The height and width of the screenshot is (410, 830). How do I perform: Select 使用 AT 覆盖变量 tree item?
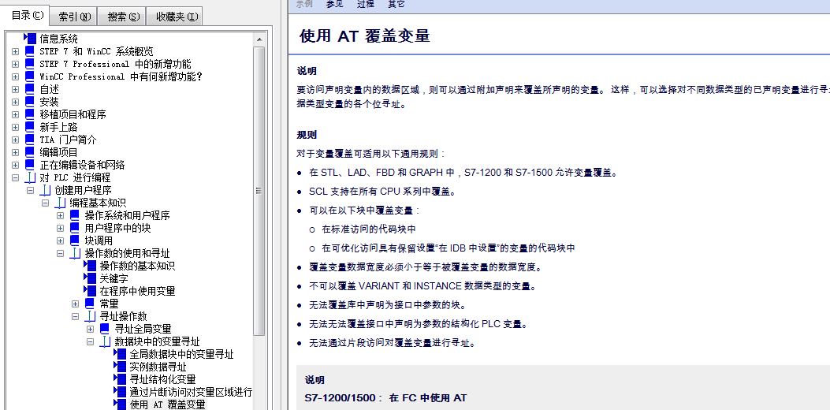click(x=167, y=404)
